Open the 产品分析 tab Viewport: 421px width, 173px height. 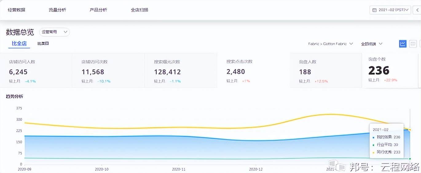tap(98, 10)
